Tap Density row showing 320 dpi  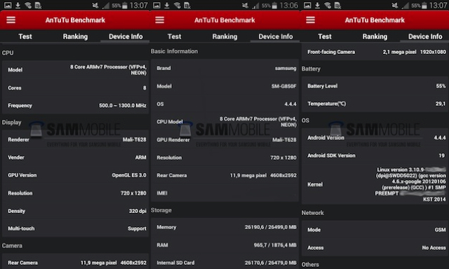coord(76,211)
